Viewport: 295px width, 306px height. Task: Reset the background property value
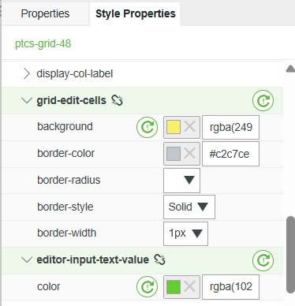[x=147, y=127]
